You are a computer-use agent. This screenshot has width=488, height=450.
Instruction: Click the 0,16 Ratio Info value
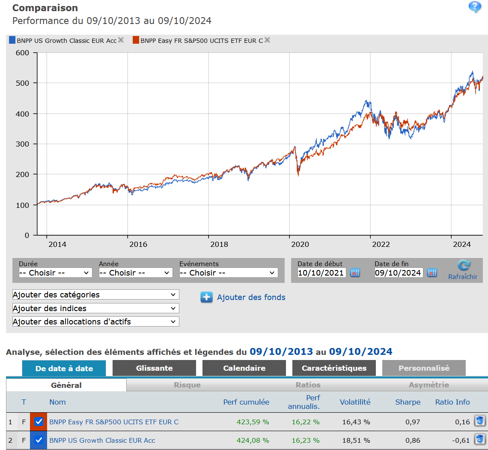[462, 422]
